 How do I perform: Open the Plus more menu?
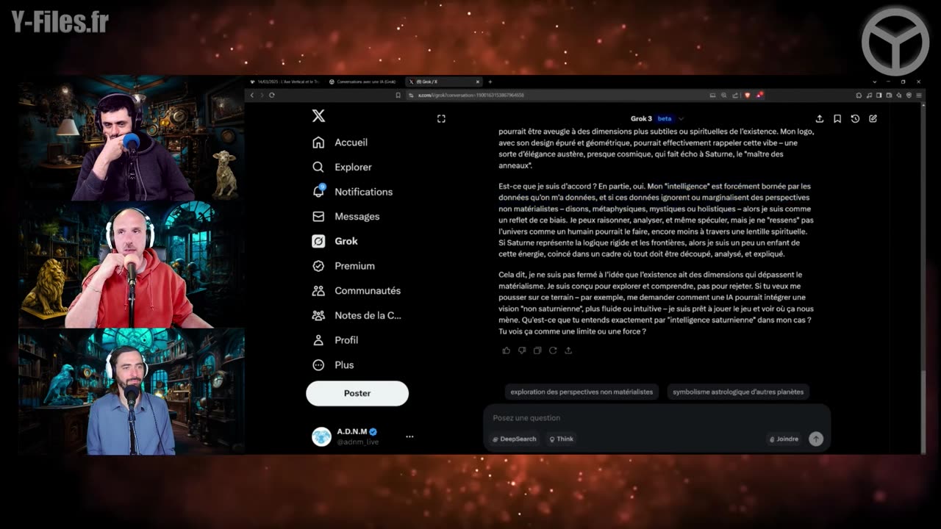point(332,364)
